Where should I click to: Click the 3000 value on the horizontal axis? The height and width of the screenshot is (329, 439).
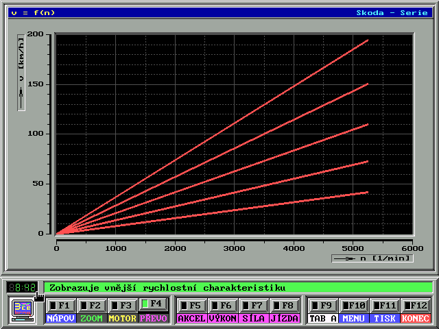(235, 248)
